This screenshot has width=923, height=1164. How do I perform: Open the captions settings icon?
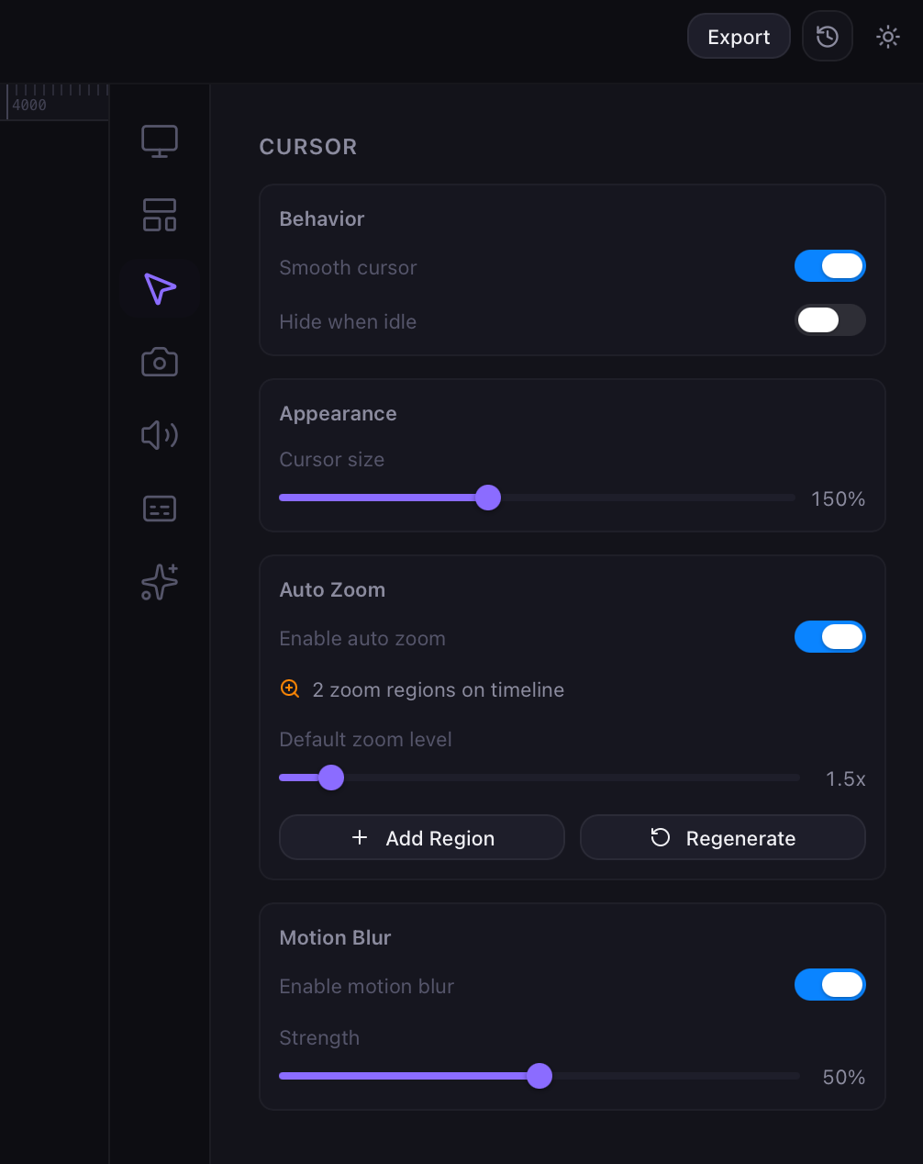click(160, 509)
